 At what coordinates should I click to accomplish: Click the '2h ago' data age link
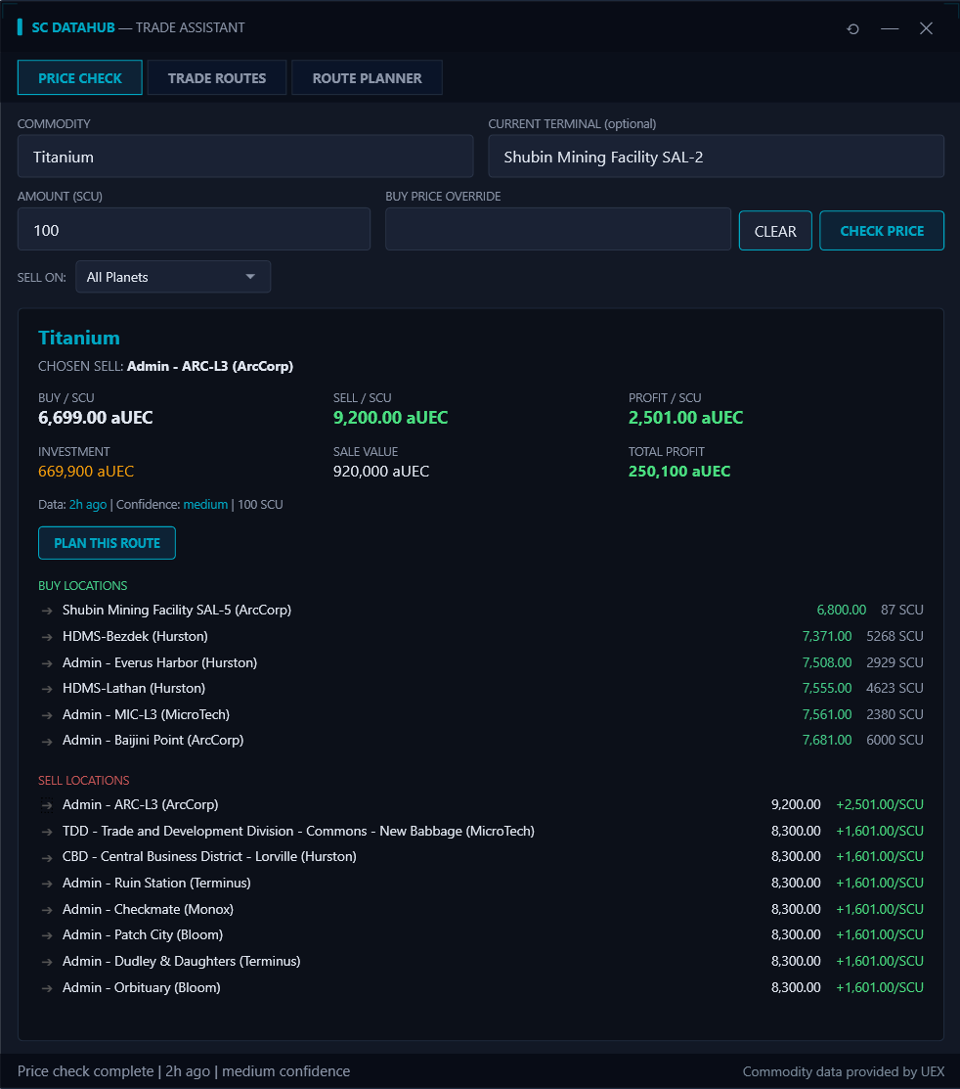point(88,504)
